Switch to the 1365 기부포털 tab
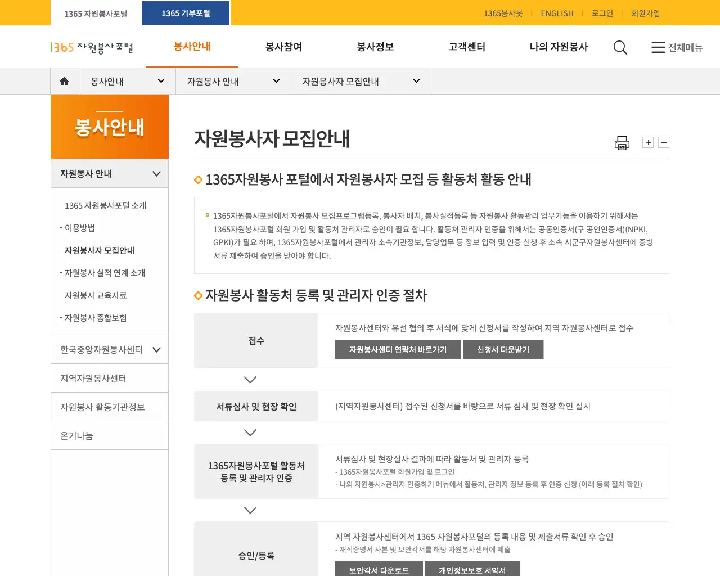Screen dimensions: 720x576 tap(186, 12)
